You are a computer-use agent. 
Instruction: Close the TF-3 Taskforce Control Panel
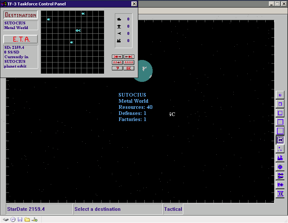click(x=134, y=4)
